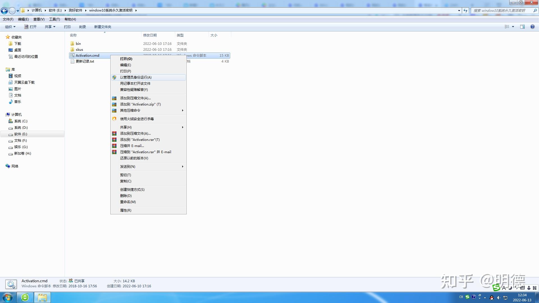Choose 用记事本打开该文件
Image resolution: width=539 pixels, height=303 pixels.
(x=148, y=84)
